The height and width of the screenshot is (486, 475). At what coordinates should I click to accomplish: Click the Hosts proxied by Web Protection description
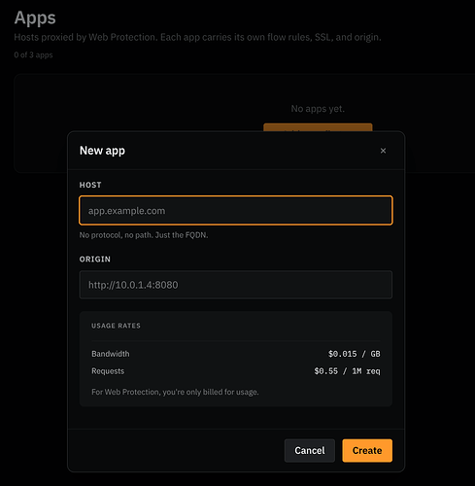pos(197,37)
